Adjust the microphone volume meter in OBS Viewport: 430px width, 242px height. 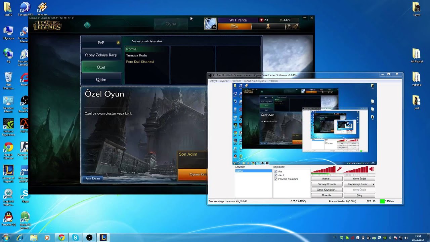click(323, 170)
